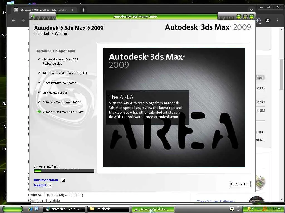
Task: Select 'Copying new files...' status text
Action: point(47,167)
